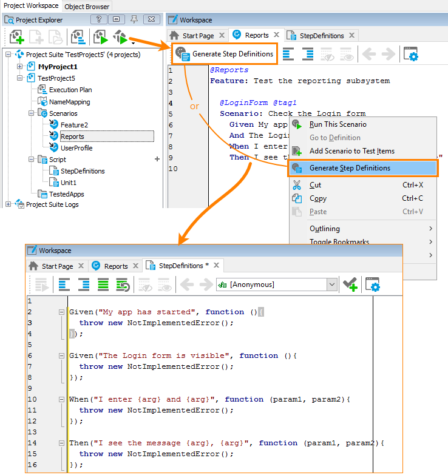The height and width of the screenshot is (475, 448).
Task: Click the Add New Project icon
Action: point(16,38)
